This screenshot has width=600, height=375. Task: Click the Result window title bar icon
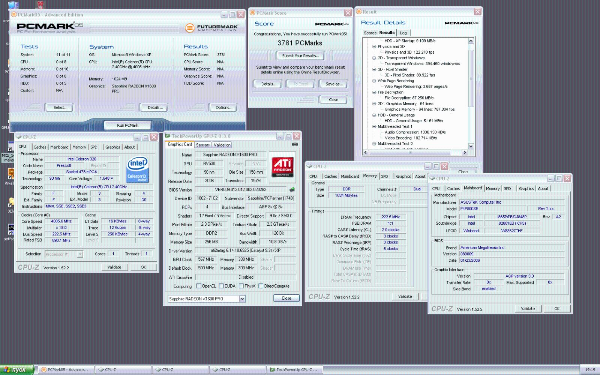359,12
